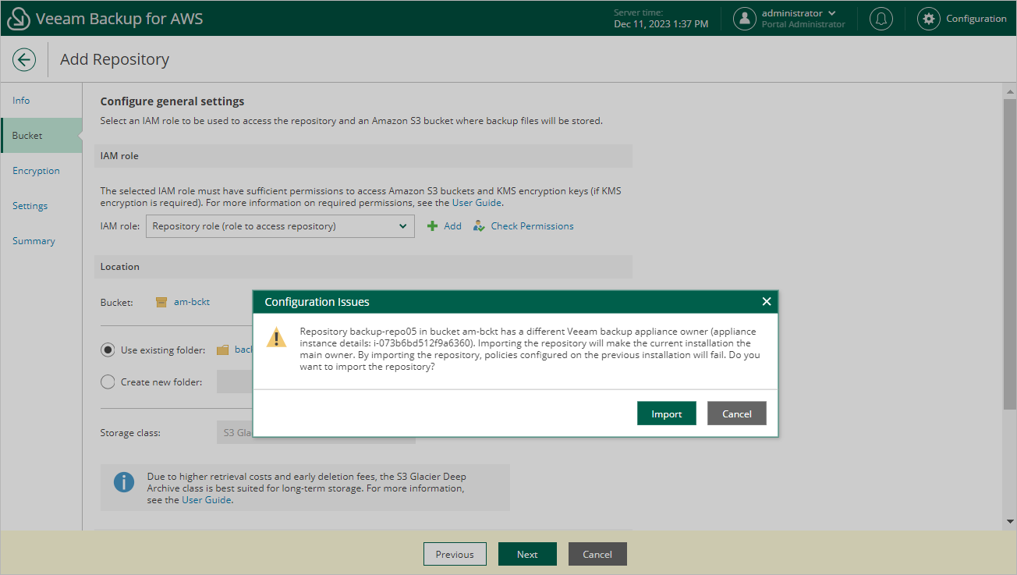Click the scrollbar up arrow
This screenshot has width=1017, height=575.
click(x=1009, y=91)
